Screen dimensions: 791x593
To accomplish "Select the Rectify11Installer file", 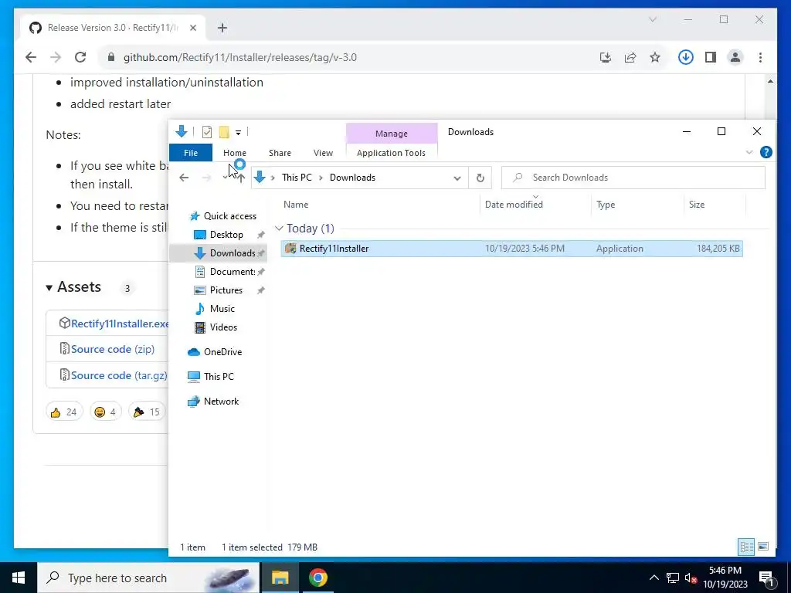I will [x=511, y=249].
